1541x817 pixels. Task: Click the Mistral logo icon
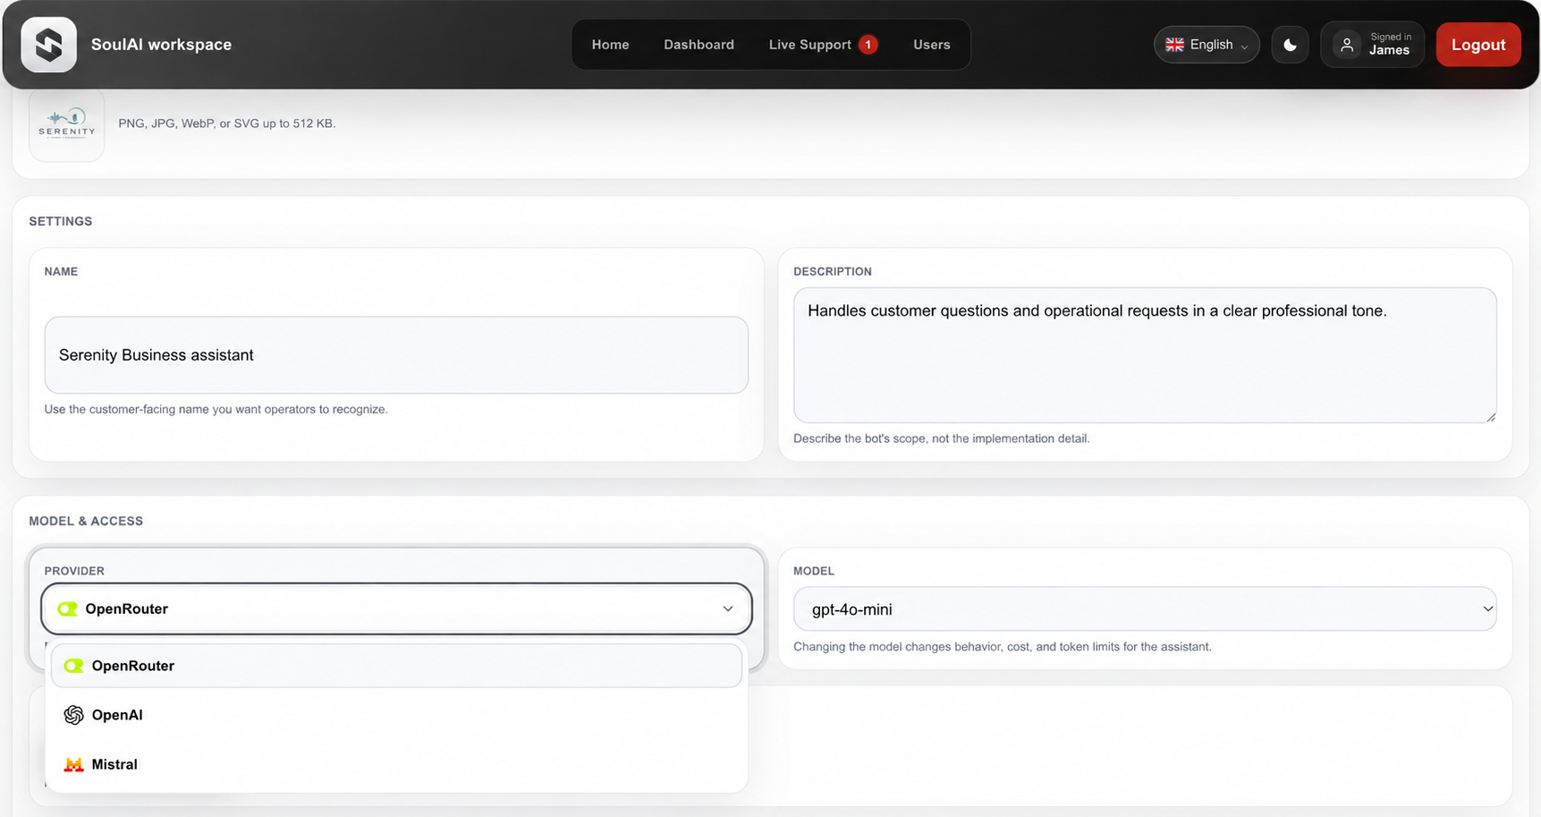pos(73,764)
